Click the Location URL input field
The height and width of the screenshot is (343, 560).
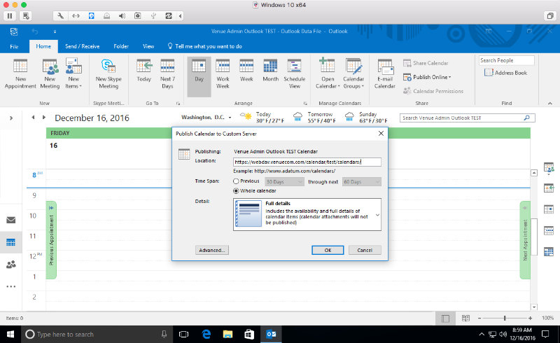[307, 162]
